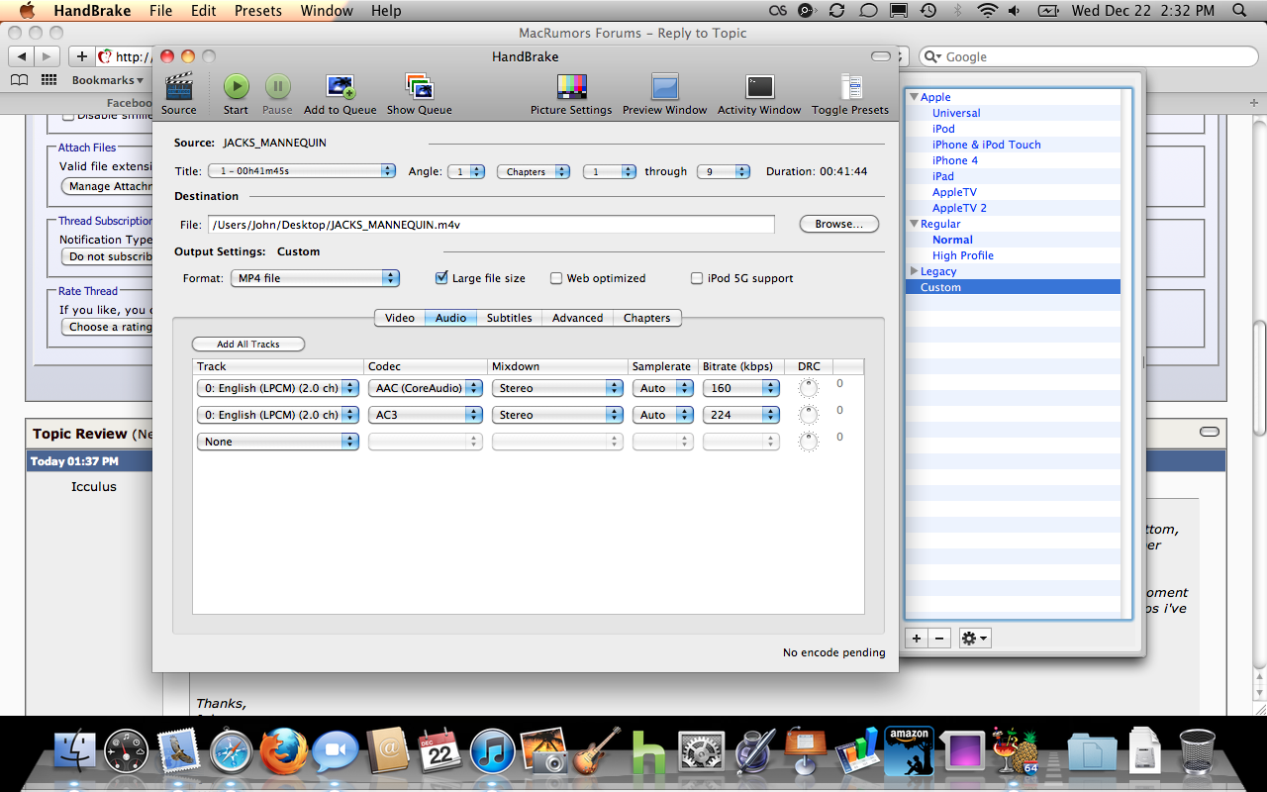The width and height of the screenshot is (1267, 792).
Task: Add a preset with the plus button
Action: tap(917, 639)
